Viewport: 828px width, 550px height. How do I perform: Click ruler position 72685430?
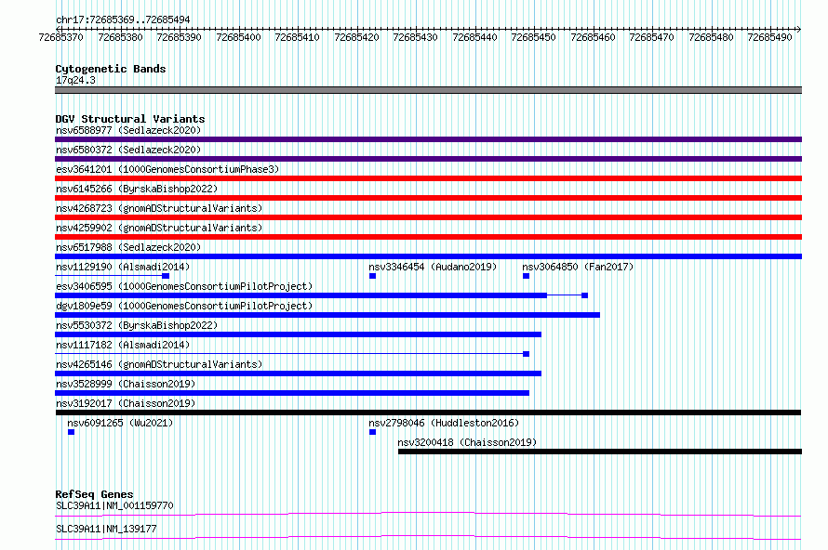[x=416, y=37]
